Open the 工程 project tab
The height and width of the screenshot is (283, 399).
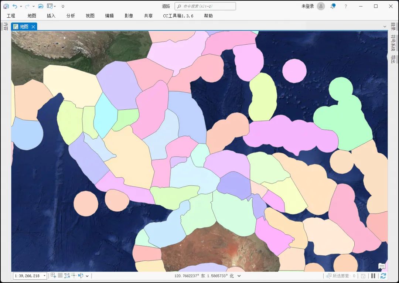coord(11,16)
